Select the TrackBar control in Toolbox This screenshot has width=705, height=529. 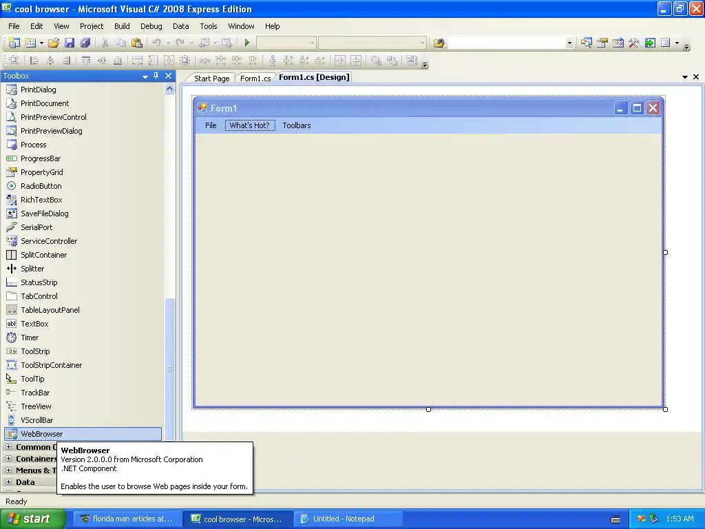pyautogui.click(x=83, y=393)
